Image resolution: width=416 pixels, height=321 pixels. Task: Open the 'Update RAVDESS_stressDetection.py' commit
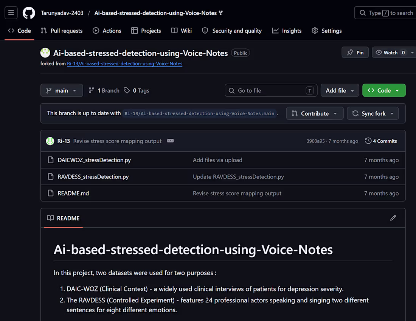[x=238, y=177]
